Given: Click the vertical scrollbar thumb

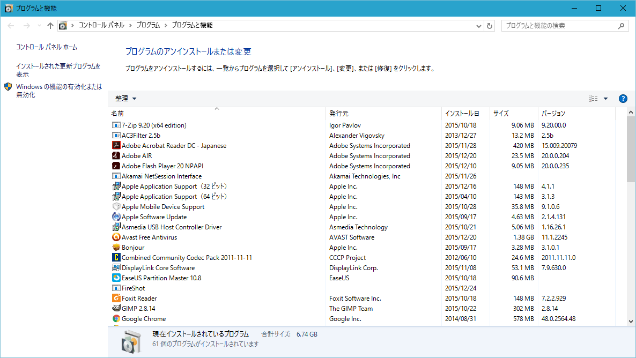Looking at the screenshot, I should (x=631, y=149).
